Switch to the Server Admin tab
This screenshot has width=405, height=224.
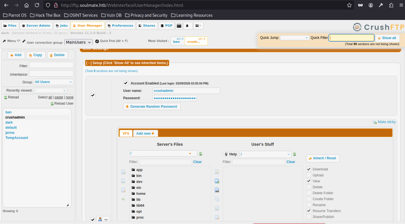coord(36,26)
